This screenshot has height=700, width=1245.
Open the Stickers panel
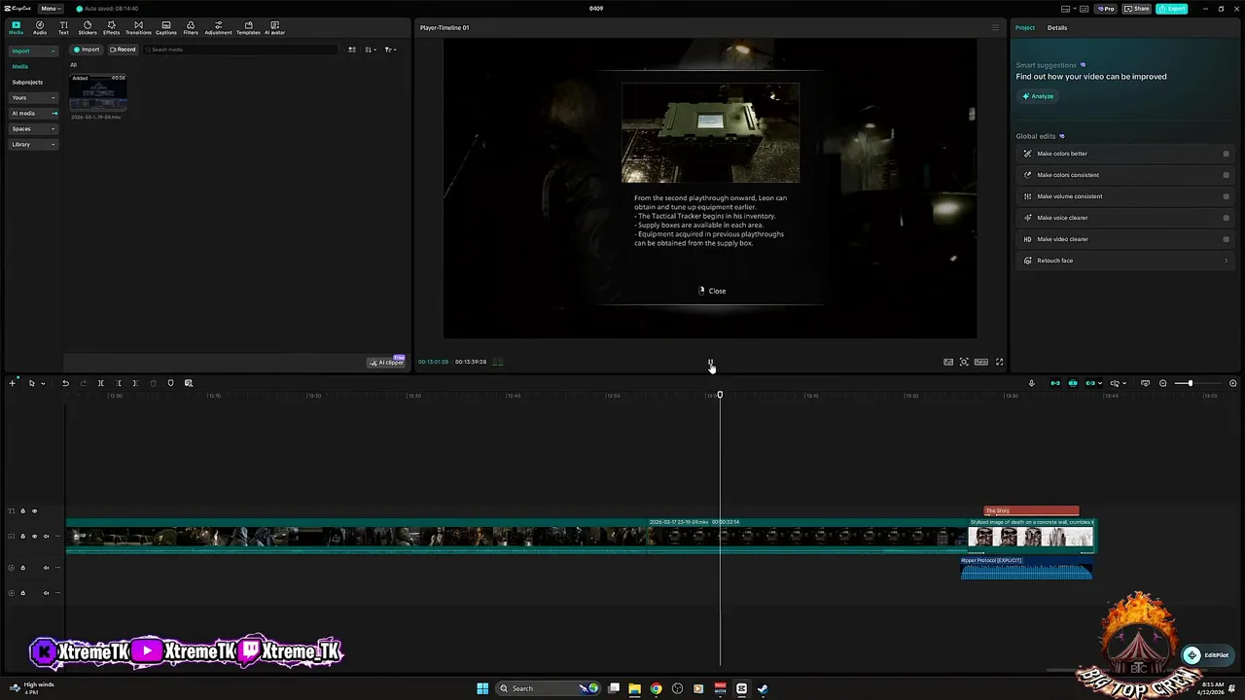[88, 27]
